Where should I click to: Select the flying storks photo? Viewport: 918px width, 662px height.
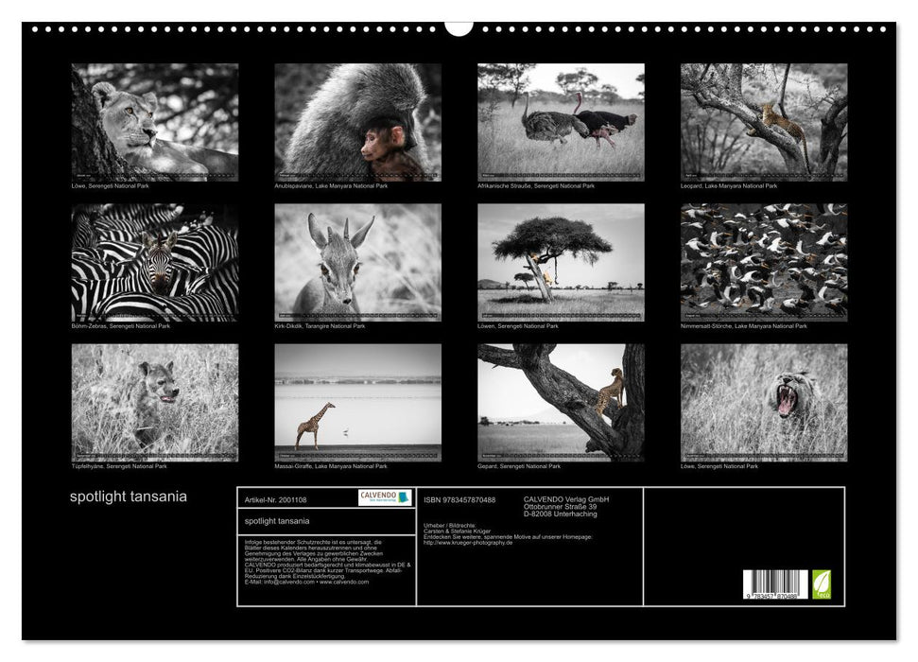click(x=764, y=262)
